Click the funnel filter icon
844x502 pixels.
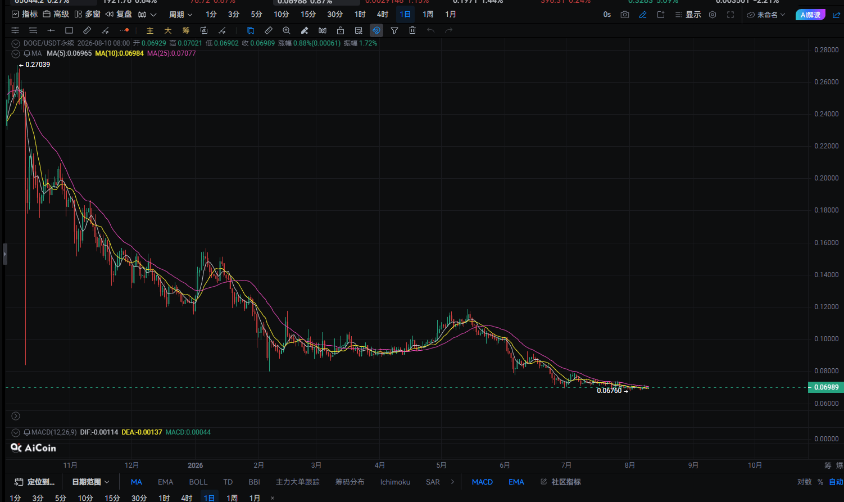point(394,30)
